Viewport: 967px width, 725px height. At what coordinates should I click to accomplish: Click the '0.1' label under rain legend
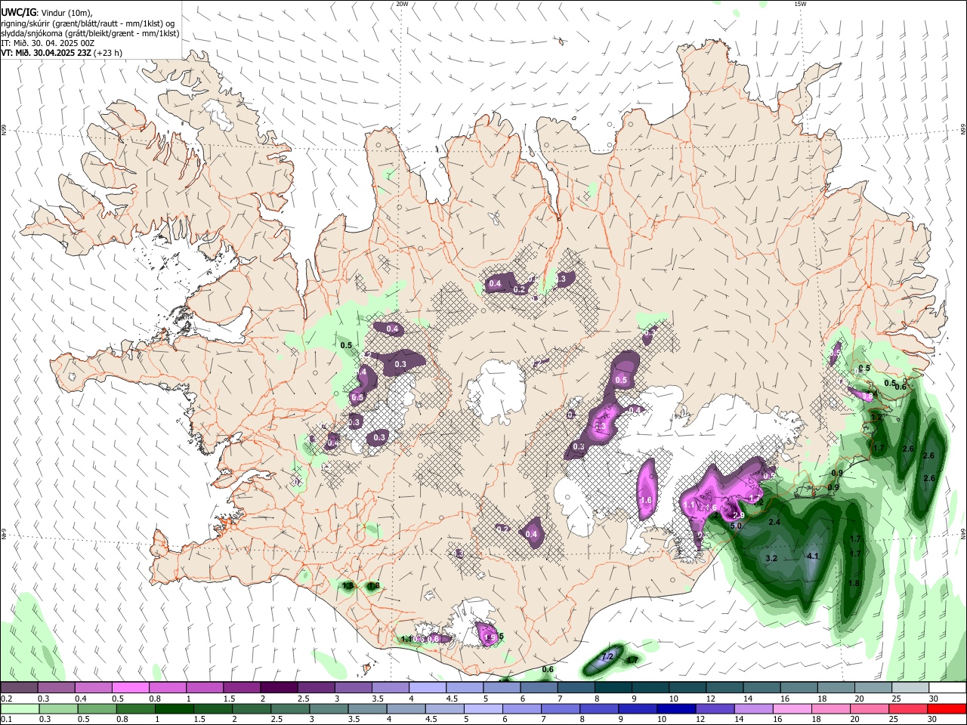tap(6, 720)
